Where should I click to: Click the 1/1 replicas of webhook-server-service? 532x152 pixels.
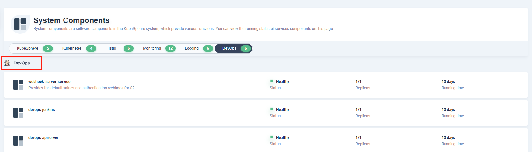pos(358,82)
